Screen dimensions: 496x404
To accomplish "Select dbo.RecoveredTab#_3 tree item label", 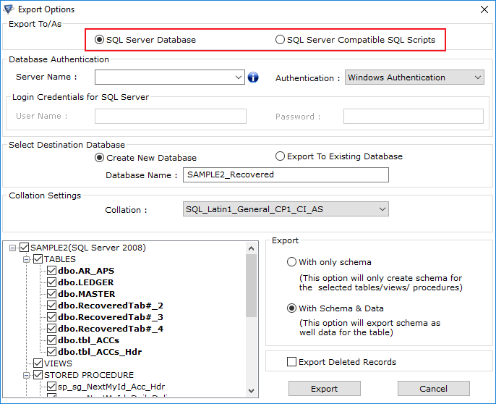I will pyautogui.click(x=111, y=317).
